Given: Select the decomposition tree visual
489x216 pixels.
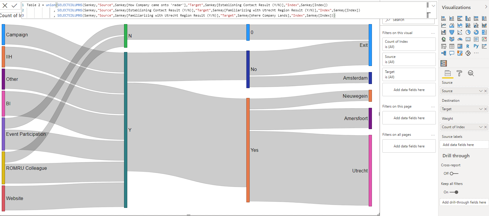Looking at the screenshot, I should (x=444, y=53).
